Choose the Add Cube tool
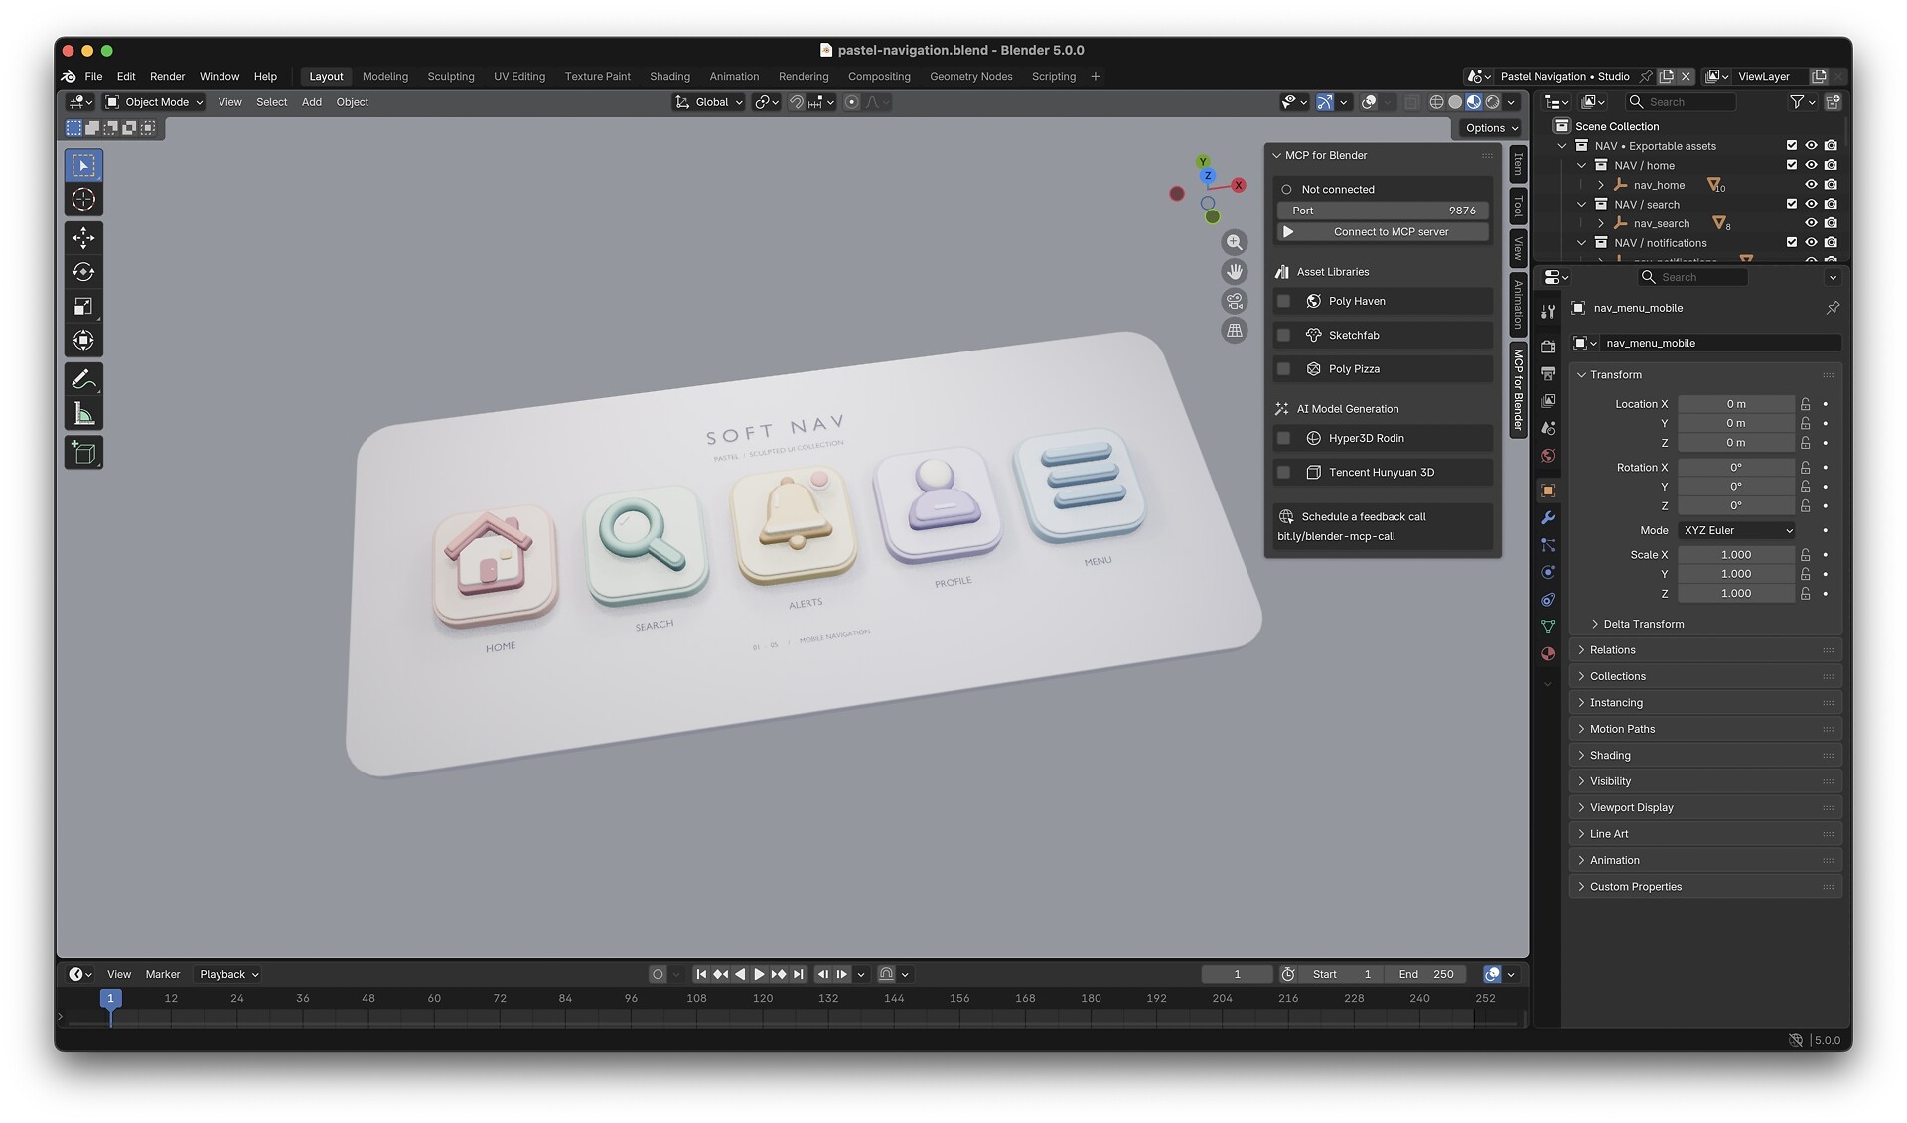 [83, 453]
